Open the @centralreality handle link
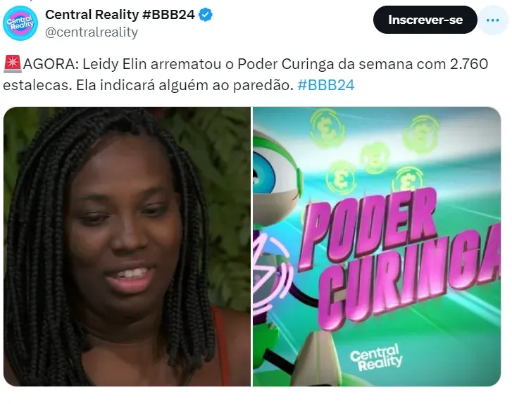This screenshot has width=512, height=404. tap(92, 32)
